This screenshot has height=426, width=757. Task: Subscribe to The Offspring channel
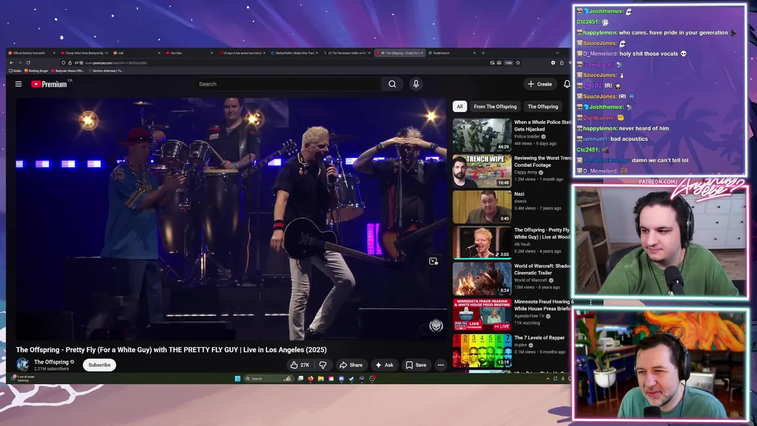pyautogui.click(x=99, y=365)
